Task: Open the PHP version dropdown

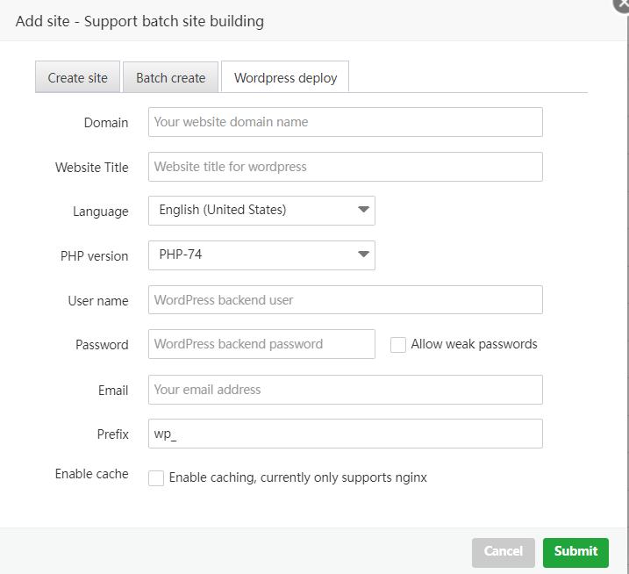Action: [x=261, y=255]
